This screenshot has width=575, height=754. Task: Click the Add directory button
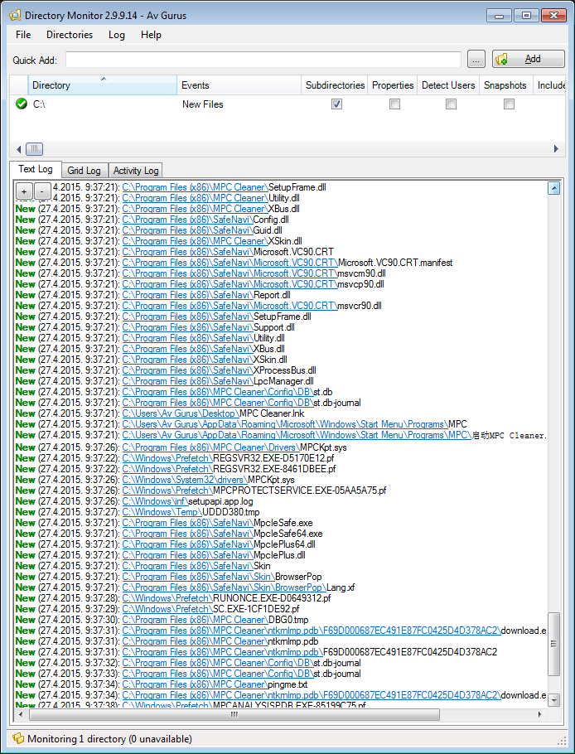pos(529,60)
